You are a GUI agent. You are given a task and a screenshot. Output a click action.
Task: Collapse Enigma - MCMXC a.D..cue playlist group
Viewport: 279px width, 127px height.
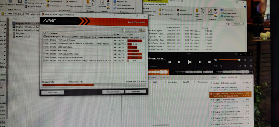(250, 83)
